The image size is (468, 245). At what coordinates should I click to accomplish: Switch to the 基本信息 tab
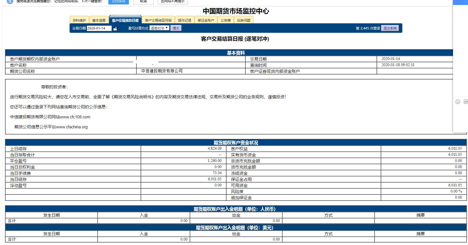tap(99, 20)
